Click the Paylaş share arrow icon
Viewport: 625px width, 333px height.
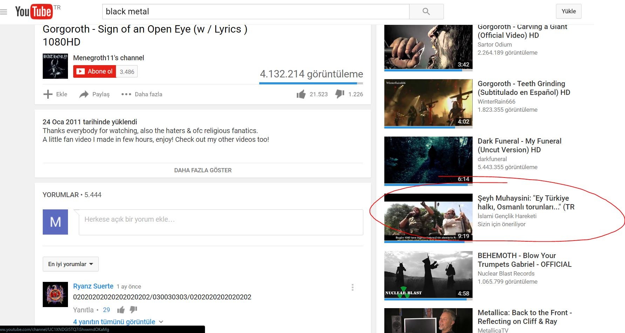click(x=84, y=94)
